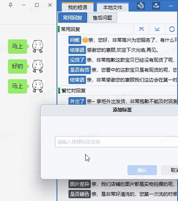Click the 是否有货 quick tag
The height and width of the screenshot is (201, 178).
click(x=80, y=70)
